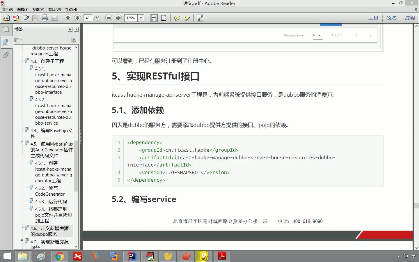Screen dimensions: 419x262
Task: Open File Explorer from the taskbar
Action: (22, 256)
